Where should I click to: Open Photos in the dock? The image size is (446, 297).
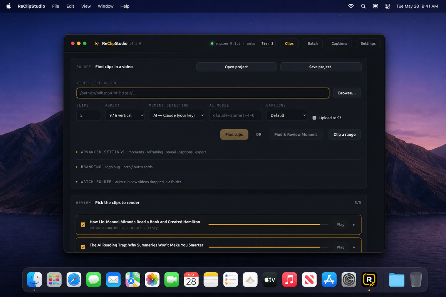152,280
